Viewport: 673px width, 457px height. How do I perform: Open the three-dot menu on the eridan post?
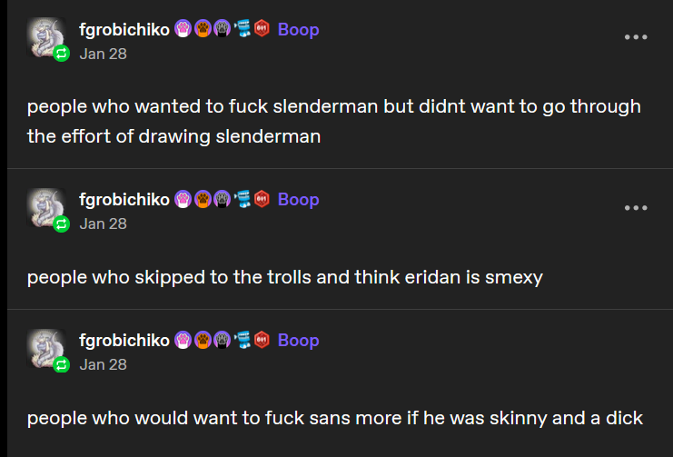pyautogui.click(x=636, y=208)
